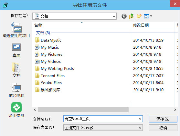Go back using the back arrow icon
Viewport: 180px width, 136px height.
124,16
